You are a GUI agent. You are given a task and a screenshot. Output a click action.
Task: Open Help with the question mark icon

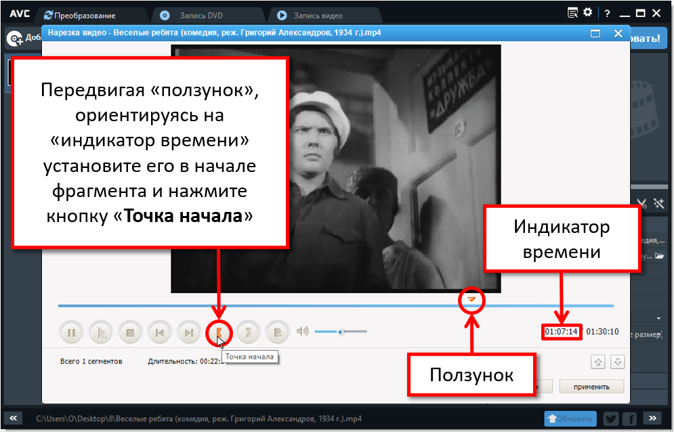(607, 12)
